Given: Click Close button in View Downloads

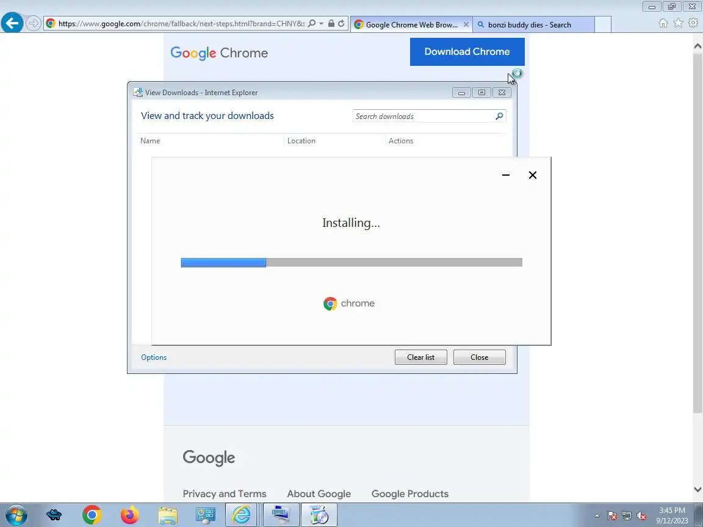Looking at the screenshot, I should tap(479, 357).
